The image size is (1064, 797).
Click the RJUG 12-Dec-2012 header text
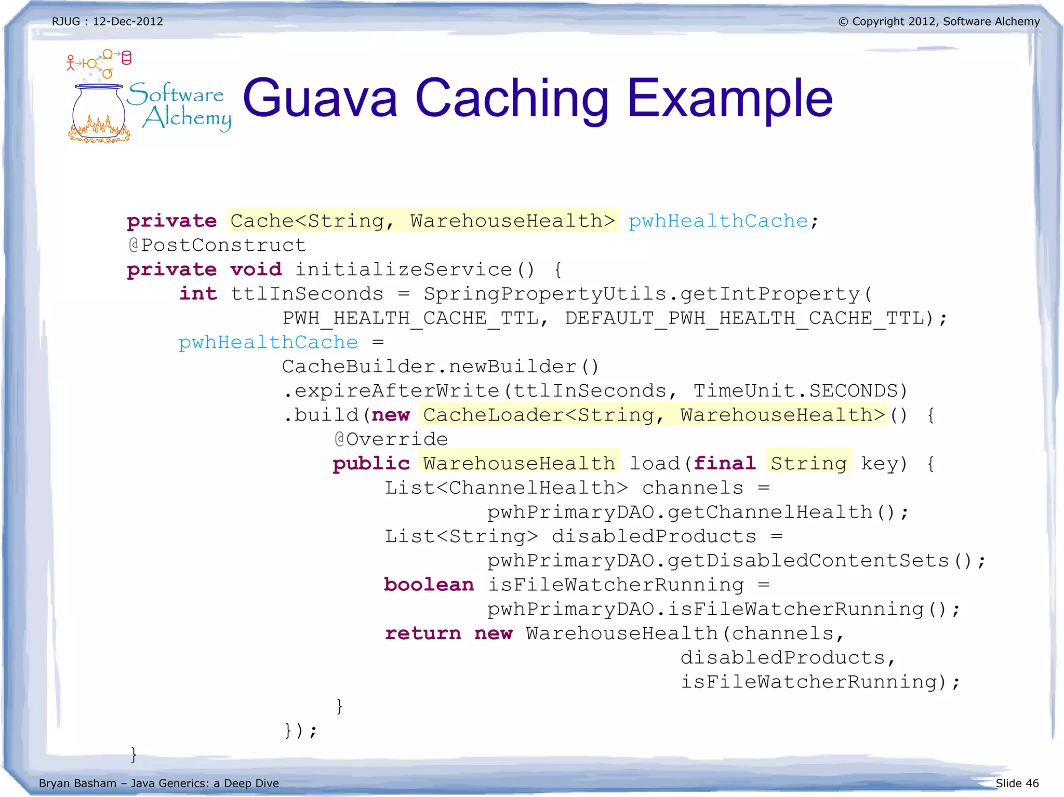(x=108, y=21)
